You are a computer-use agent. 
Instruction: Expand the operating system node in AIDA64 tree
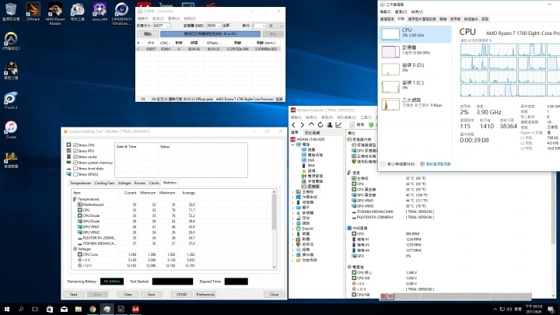click(293, 197)
